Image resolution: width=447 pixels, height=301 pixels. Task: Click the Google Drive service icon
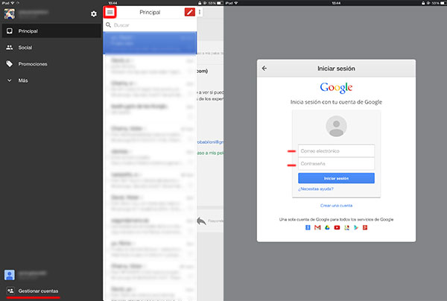[x=327, y=227]
